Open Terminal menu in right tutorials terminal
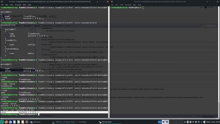The height and width of the screenshot is (124, 220). (x=128, y=5)
